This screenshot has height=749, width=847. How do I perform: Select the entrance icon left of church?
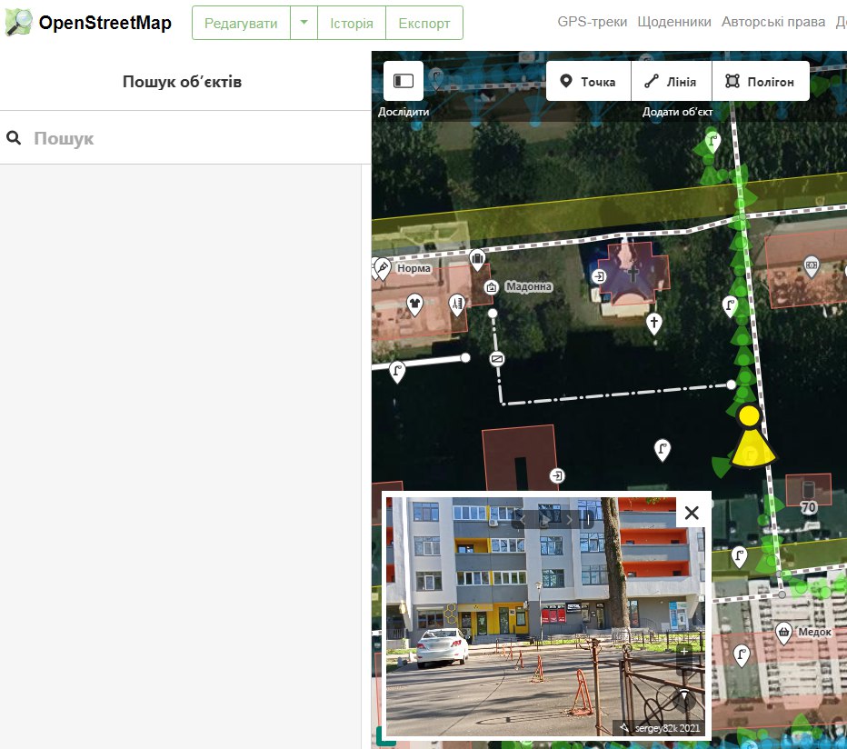(599, 276)
